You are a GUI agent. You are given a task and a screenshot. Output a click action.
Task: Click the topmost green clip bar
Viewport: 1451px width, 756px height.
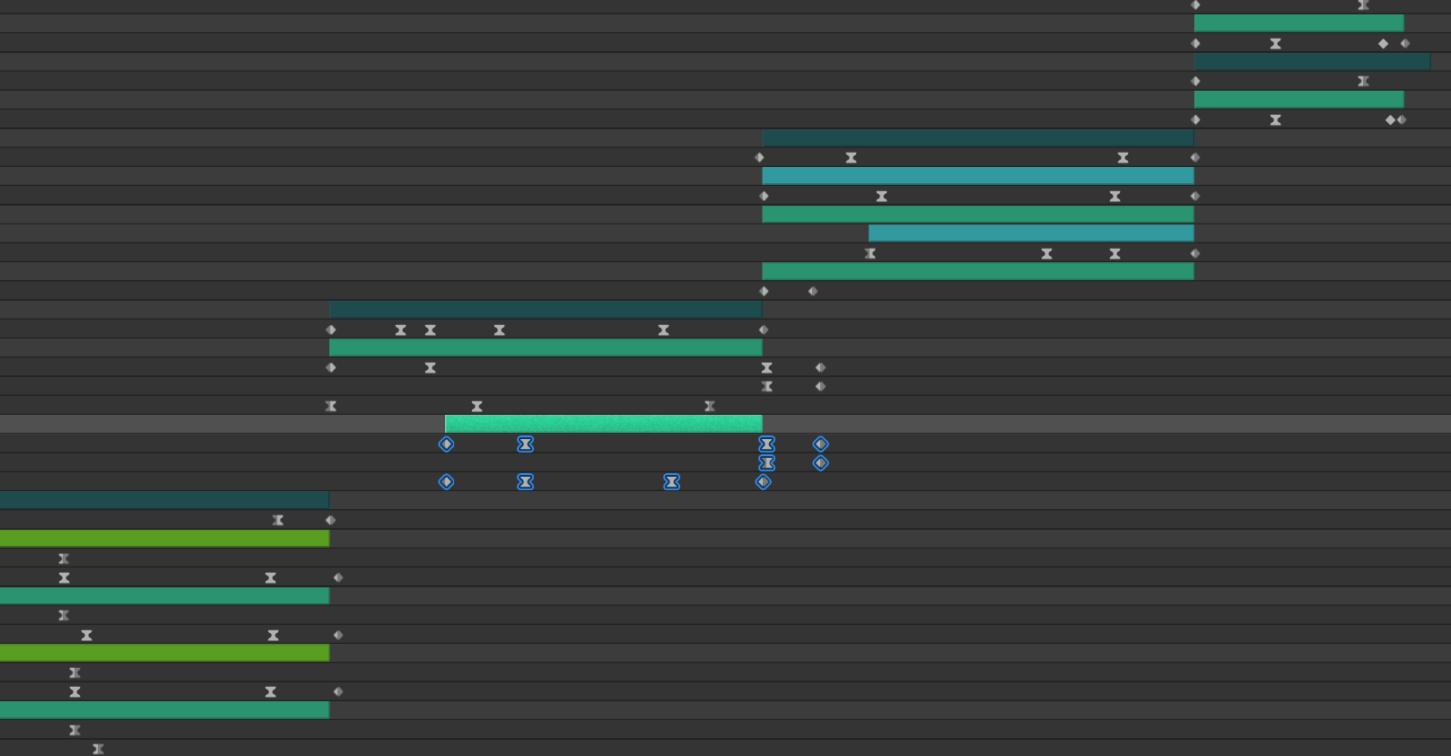click(x=1298, y=22)
